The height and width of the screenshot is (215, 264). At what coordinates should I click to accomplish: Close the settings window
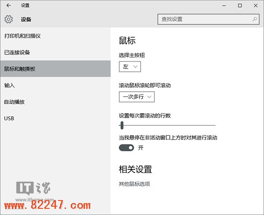256,6
